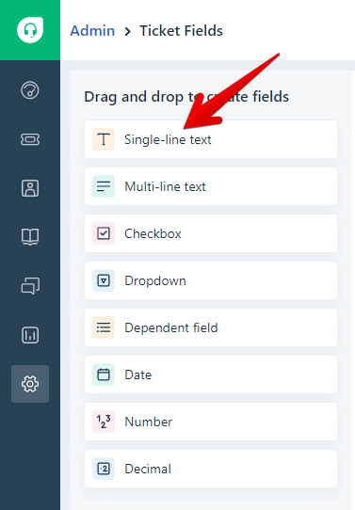
Task: Pick the Decimal field type
Action: click(211, 469)
